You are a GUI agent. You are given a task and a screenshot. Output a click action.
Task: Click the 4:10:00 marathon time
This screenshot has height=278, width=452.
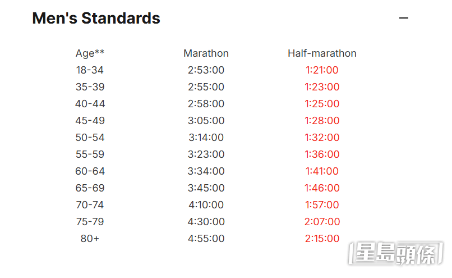[206, 204]
